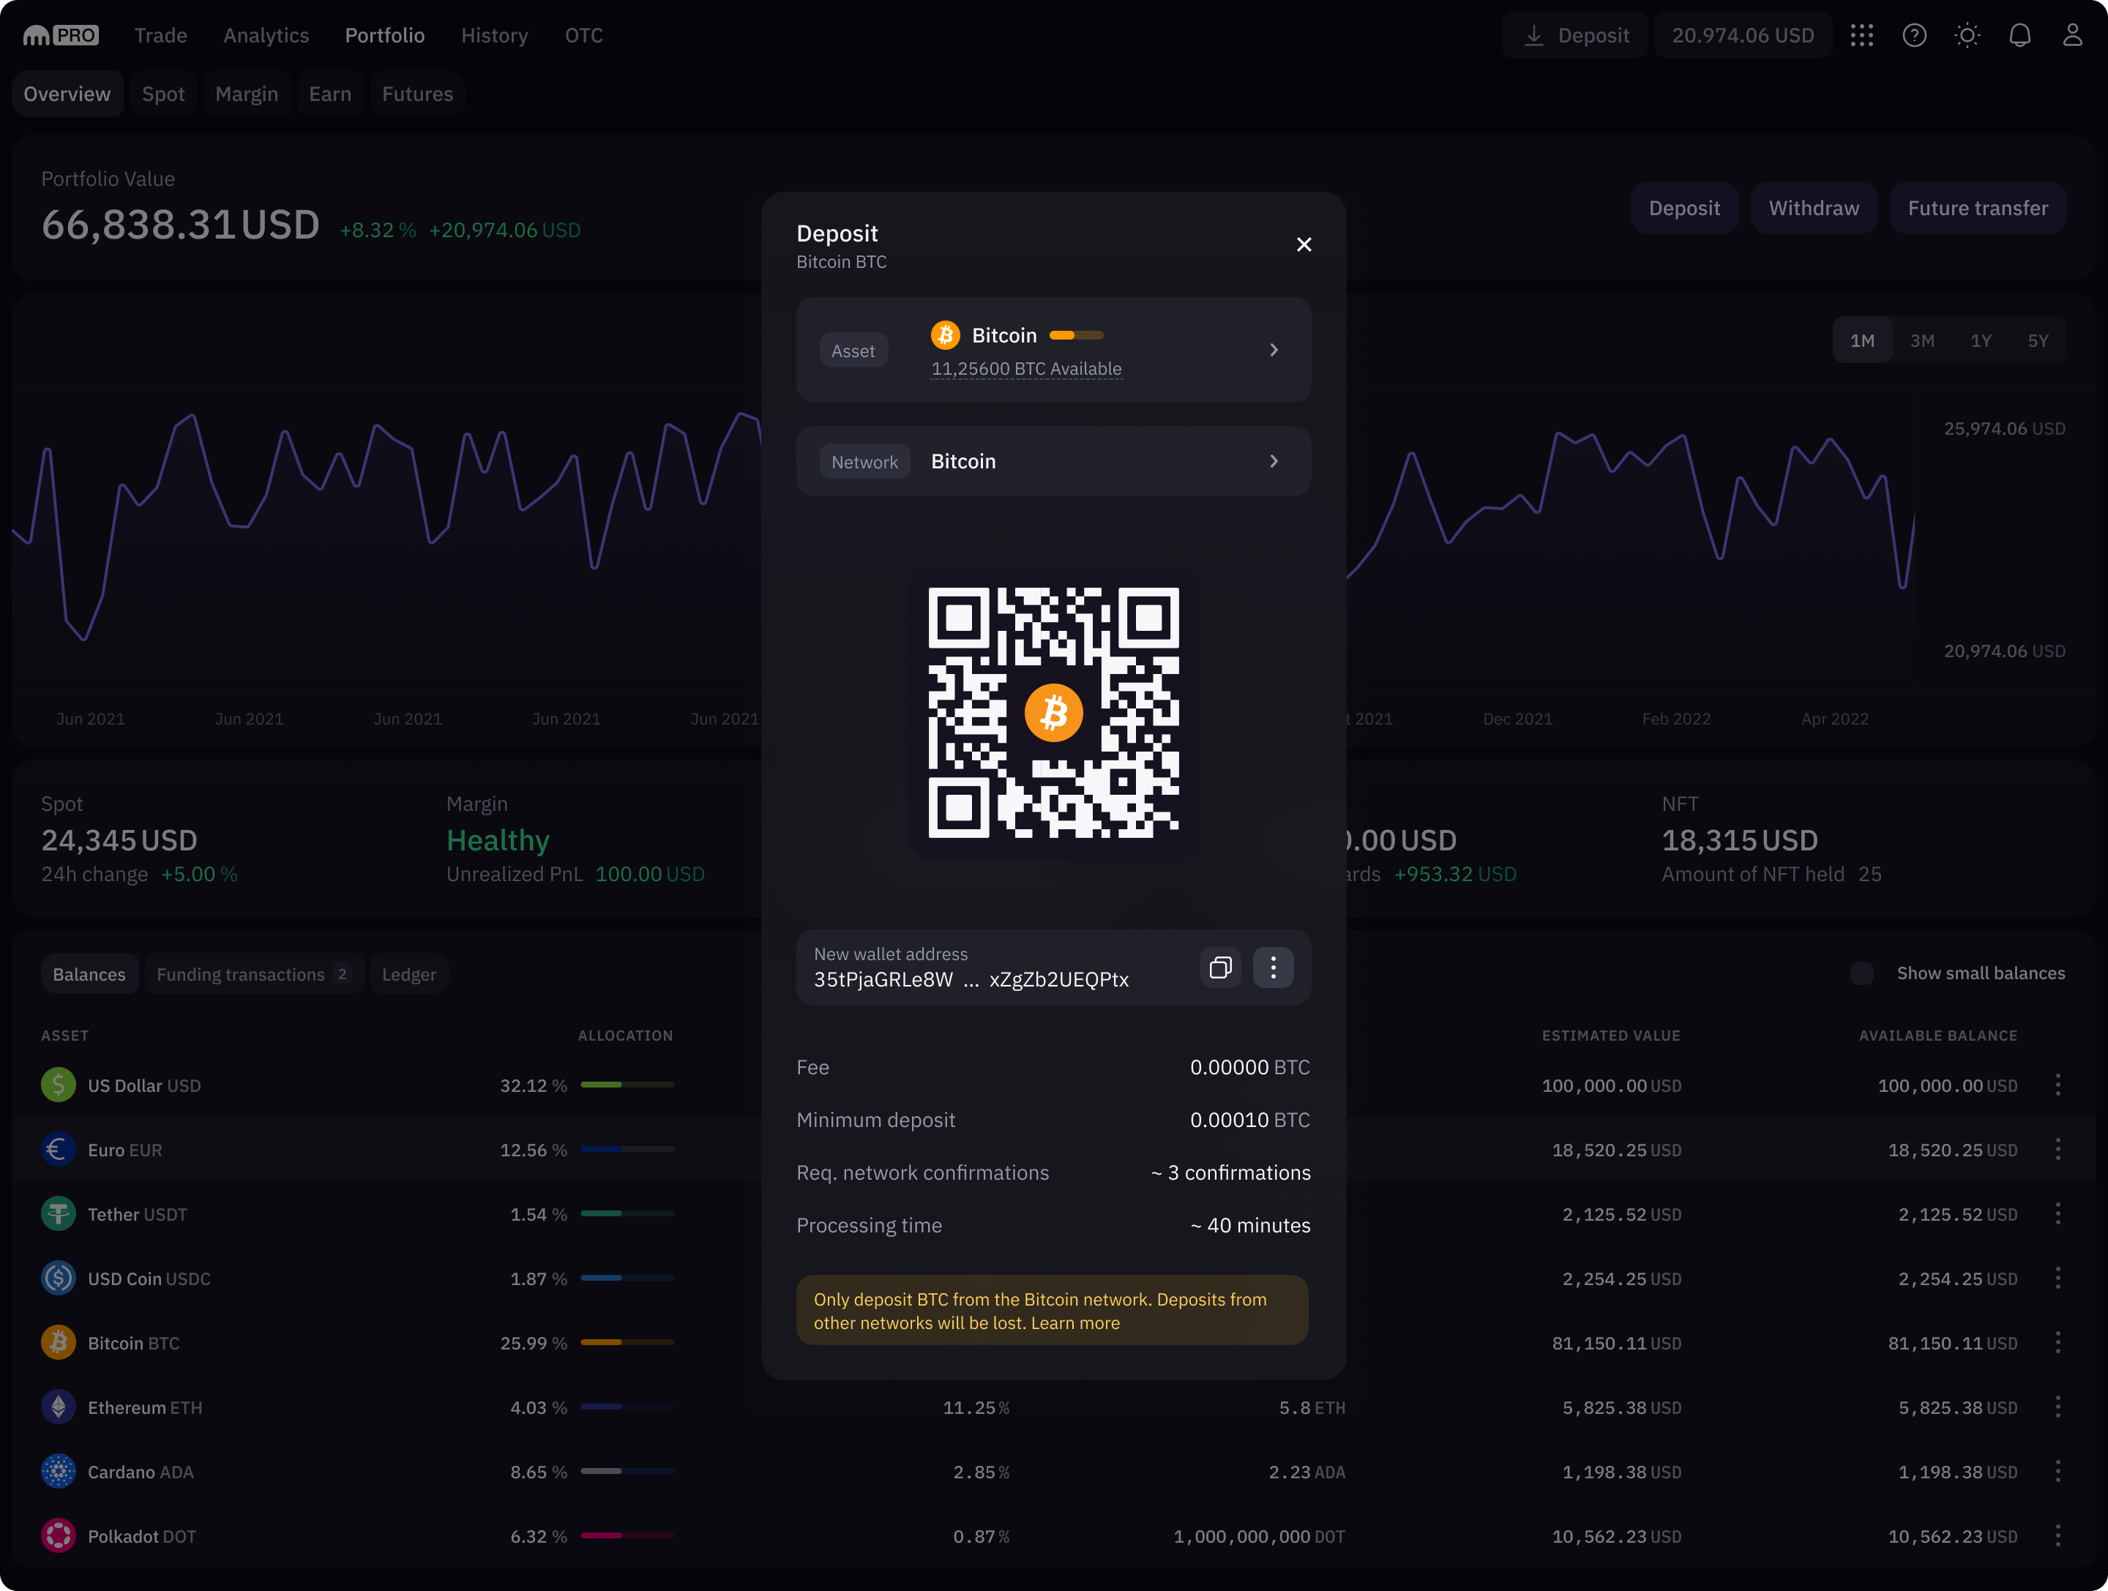Click the ALLOCATION column header
Viewport: 2108px width, 1591px height.
625,1036
